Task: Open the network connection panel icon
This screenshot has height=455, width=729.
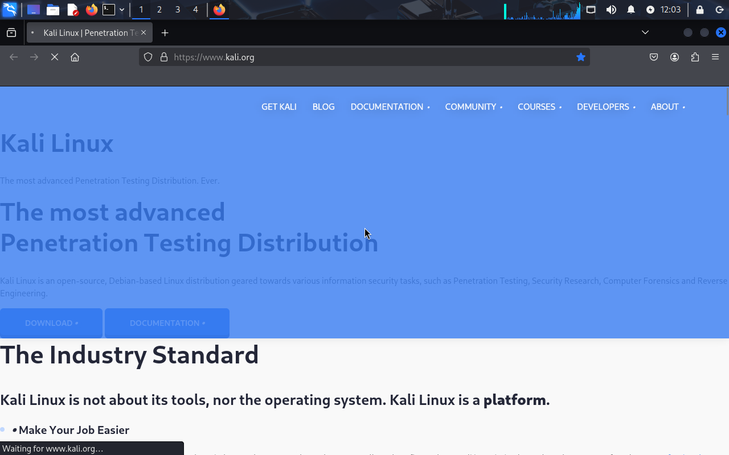Action: point(591,10)
